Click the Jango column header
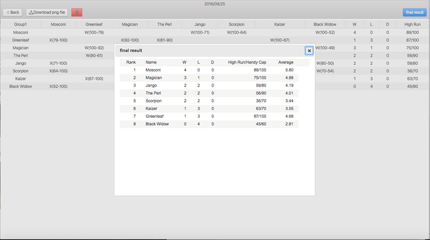Screen dimensions: 430x240 (200, 24)
